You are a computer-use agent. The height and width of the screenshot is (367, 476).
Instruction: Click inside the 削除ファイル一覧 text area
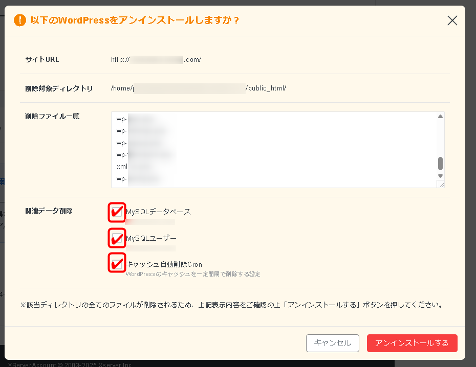pos(277,150)
